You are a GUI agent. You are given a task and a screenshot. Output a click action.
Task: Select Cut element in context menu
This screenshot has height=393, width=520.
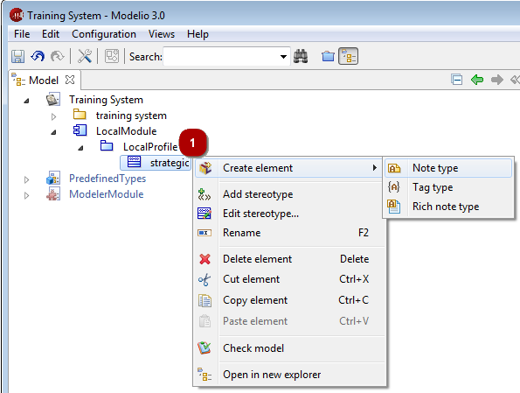(290, 279)
